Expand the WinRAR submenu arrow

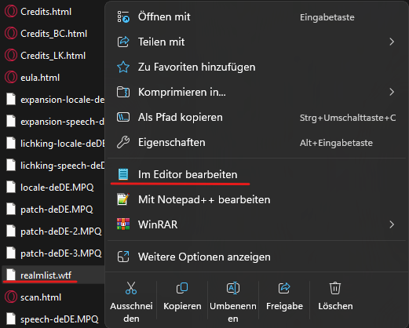coord(392,224)
